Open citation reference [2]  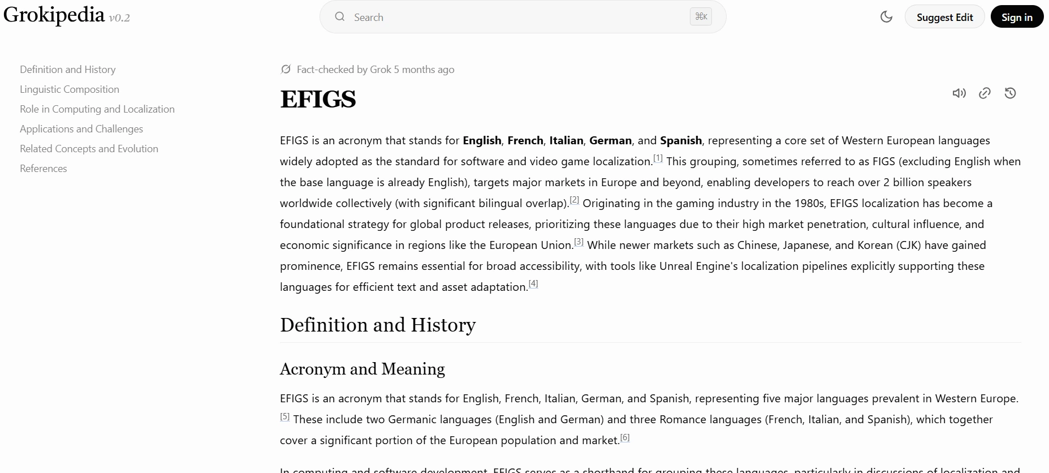(x=575, y=200)
